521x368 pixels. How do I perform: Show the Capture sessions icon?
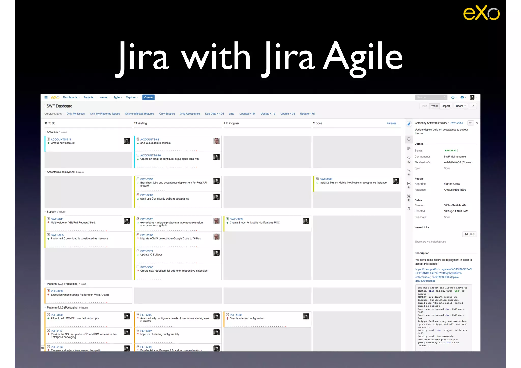tap(409, 196)
